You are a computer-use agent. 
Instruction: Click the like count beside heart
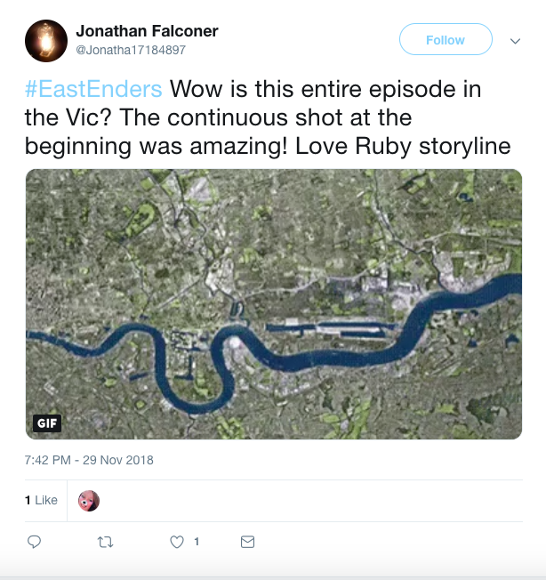pos(197,542)
